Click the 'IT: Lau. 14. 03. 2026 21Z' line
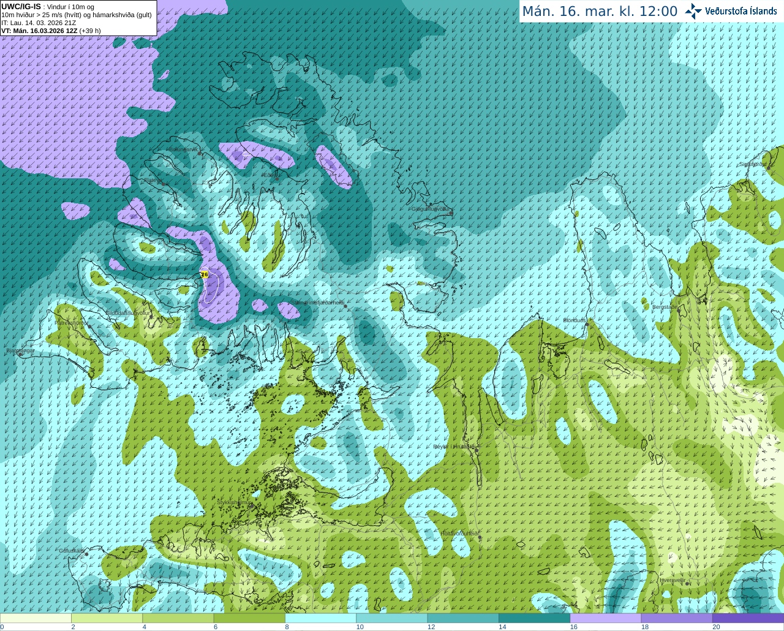 39,23
